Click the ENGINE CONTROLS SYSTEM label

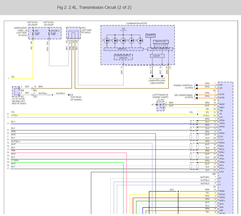pyautogui.click(x=183, y=87)
